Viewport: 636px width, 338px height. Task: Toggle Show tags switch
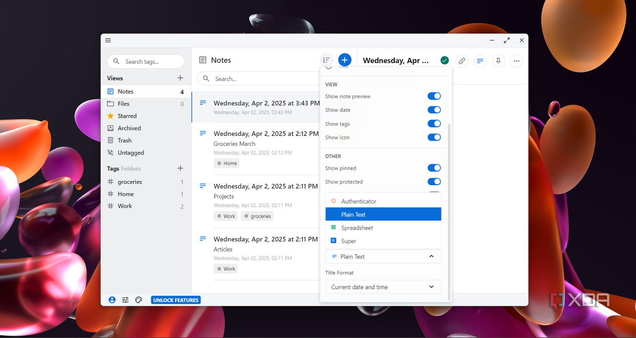pos(434,124)
